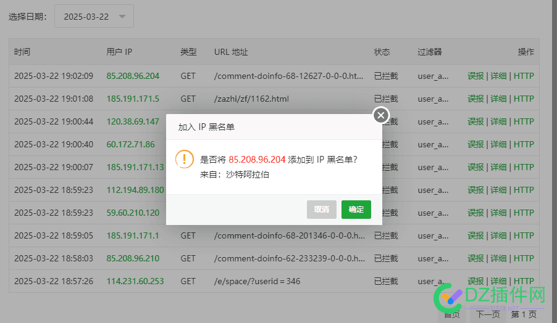The image size is (557, 323).
Task: Click 加入 IP 黑名单 dialog title
Action: pos(206,127)
